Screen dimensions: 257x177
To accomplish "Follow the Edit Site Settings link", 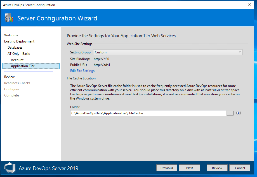I will tap(82, 71).
